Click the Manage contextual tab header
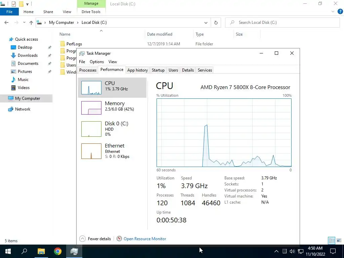Viewport: 344px width, 258px height. pos(91,4)
